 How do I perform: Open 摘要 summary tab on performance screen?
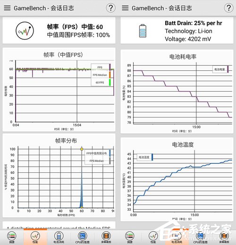point(12,237)
